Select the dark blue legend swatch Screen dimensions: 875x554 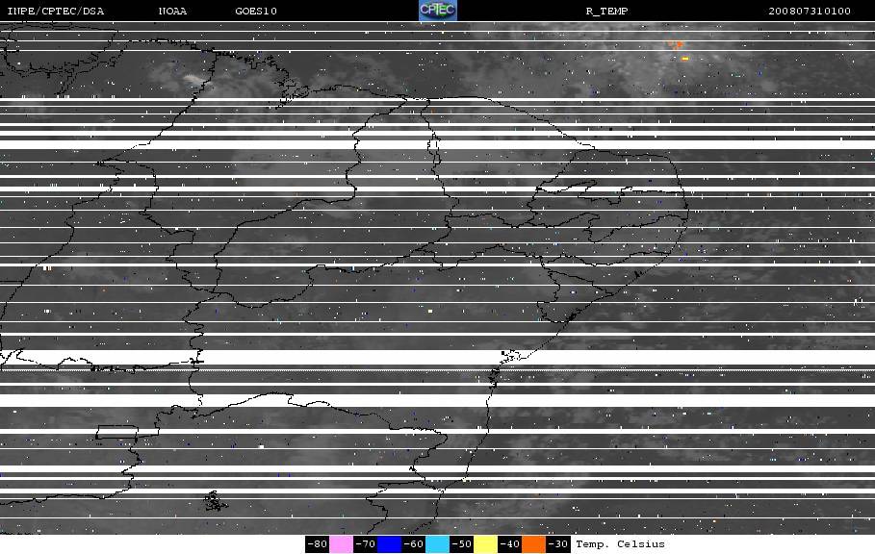click(x=389, y=544)
